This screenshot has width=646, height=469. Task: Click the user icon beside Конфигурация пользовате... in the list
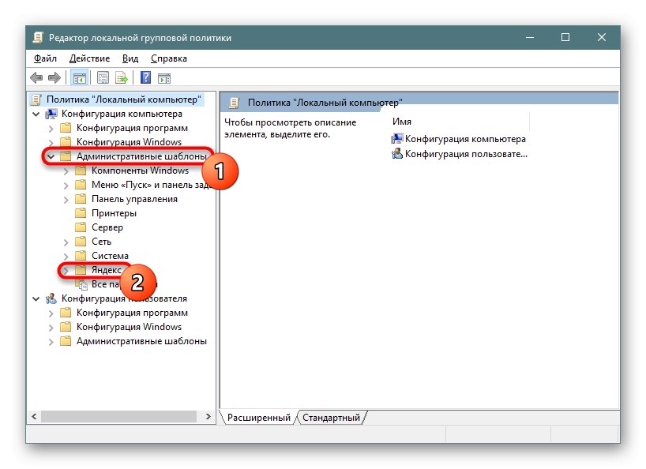pyautogui.click(x=396, y=154)
